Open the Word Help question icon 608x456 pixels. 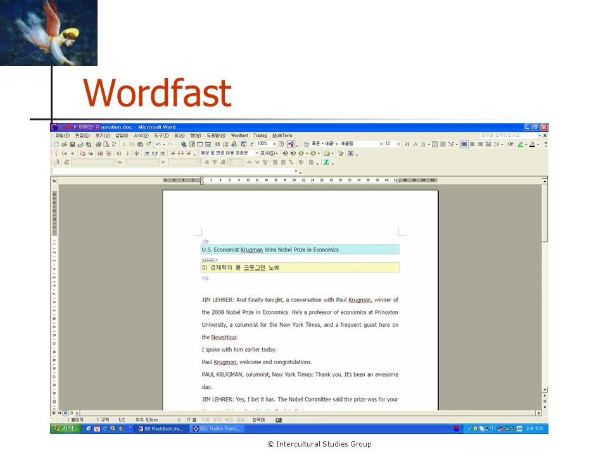281,144
